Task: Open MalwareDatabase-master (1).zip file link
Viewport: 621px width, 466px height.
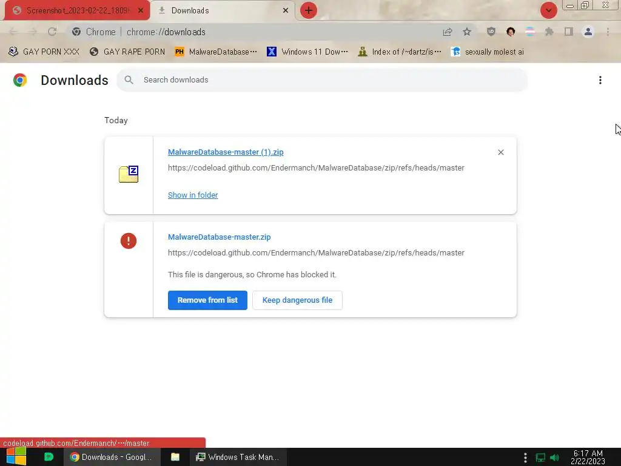Action: (x=226, y=152)
